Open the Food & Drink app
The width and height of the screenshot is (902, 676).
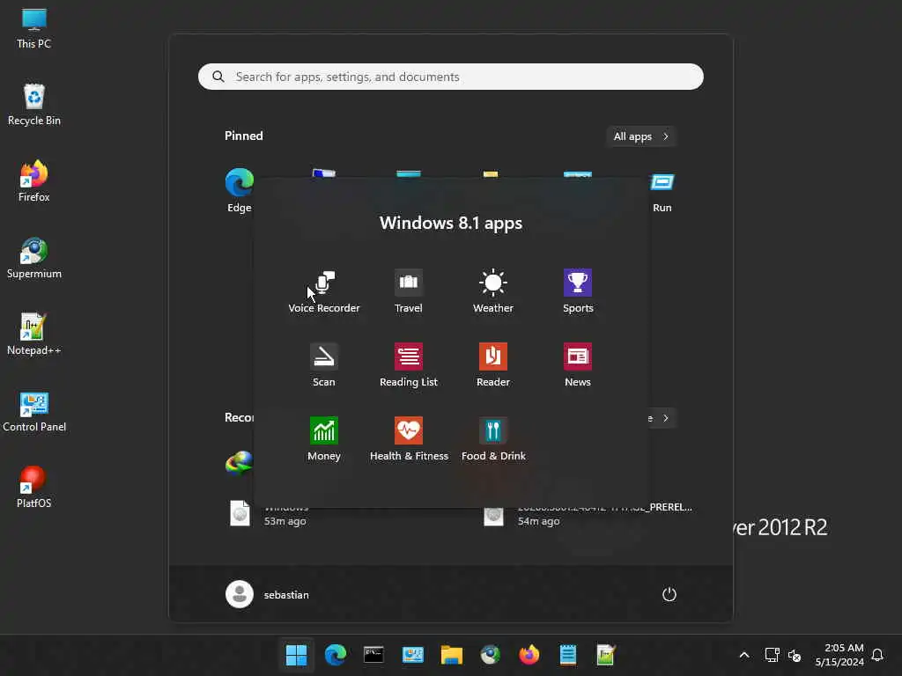coord(493,439)
